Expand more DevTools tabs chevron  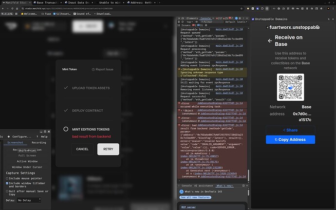pos(213,19)
